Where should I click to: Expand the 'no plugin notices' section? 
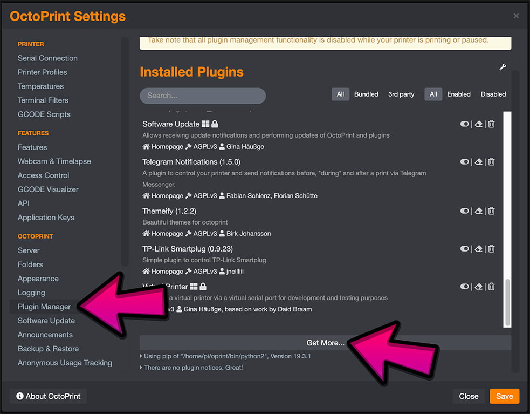coord(191,368)
